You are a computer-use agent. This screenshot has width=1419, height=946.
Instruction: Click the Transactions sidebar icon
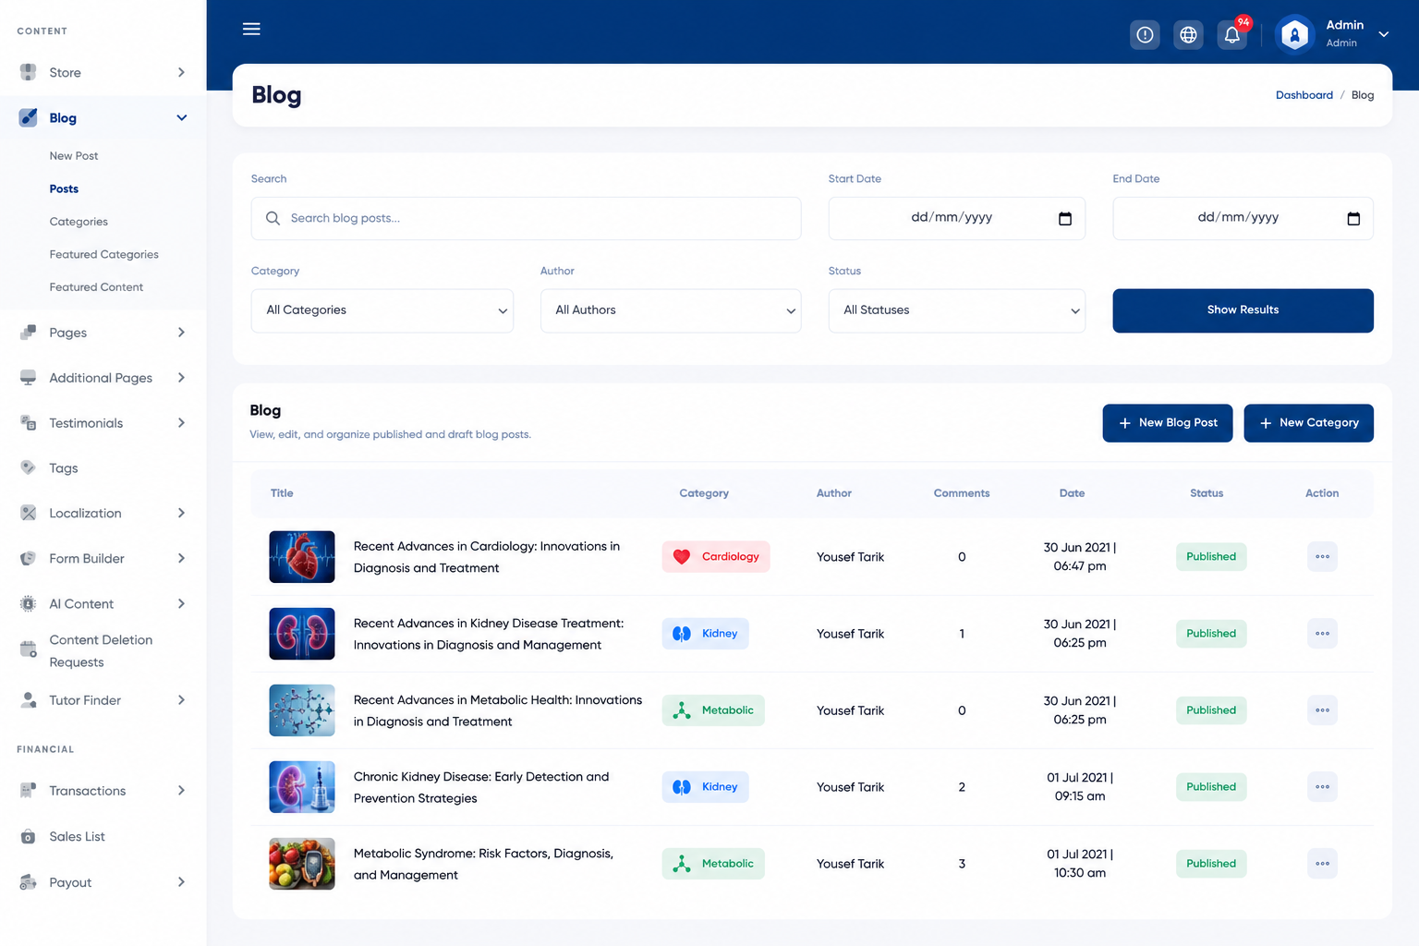click(29, 790)
